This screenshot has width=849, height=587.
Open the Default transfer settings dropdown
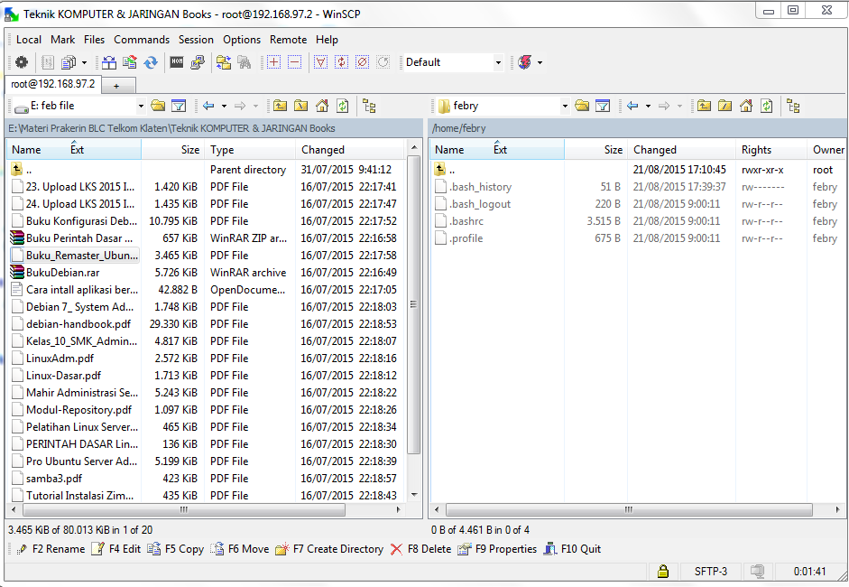point(498,62)
